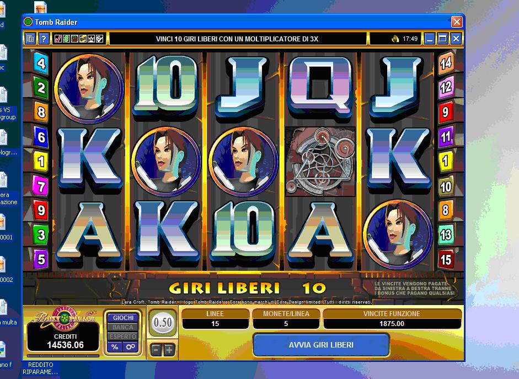Click the gold crown toolbar icon
Image resolution: width=519 pixels, height=379 pixels.
tap(91, 39)
